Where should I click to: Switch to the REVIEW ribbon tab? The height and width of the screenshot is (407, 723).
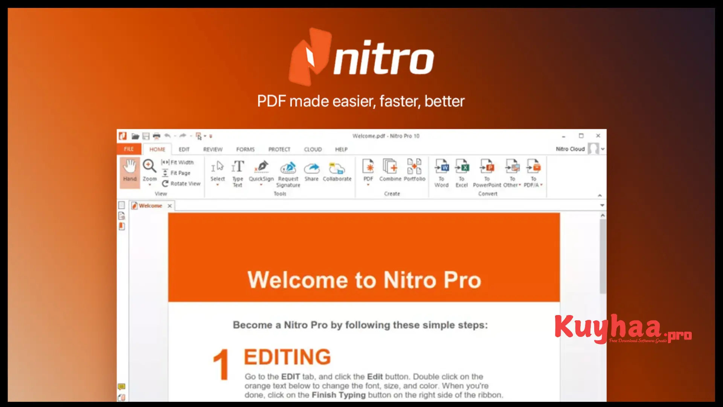point(213,150)
